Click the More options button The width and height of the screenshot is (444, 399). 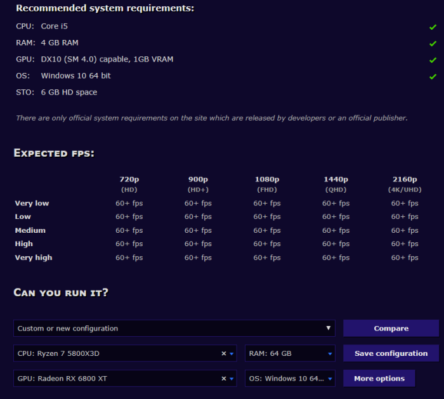[x=379, y=378]
